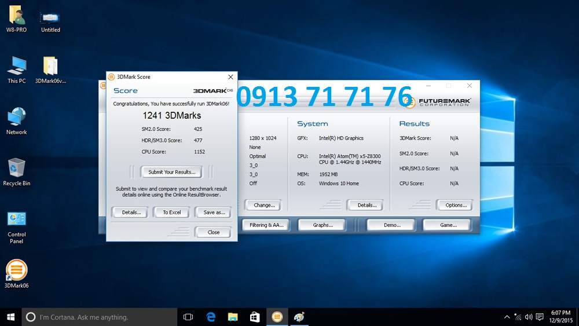This screenshot has width=579, height=326.
Task: Click the Save as... button
Action: coord(214,213)
